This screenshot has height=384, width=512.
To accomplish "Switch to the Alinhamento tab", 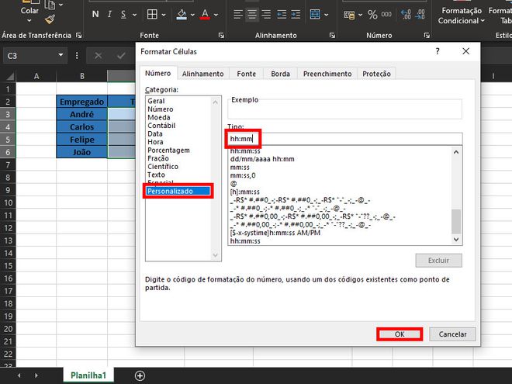I will [202, 74].
